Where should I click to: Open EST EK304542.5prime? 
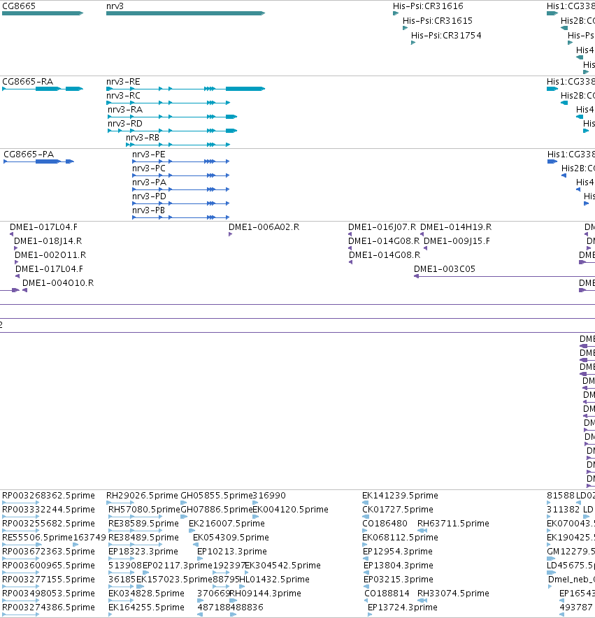click(x=246, y=573)
